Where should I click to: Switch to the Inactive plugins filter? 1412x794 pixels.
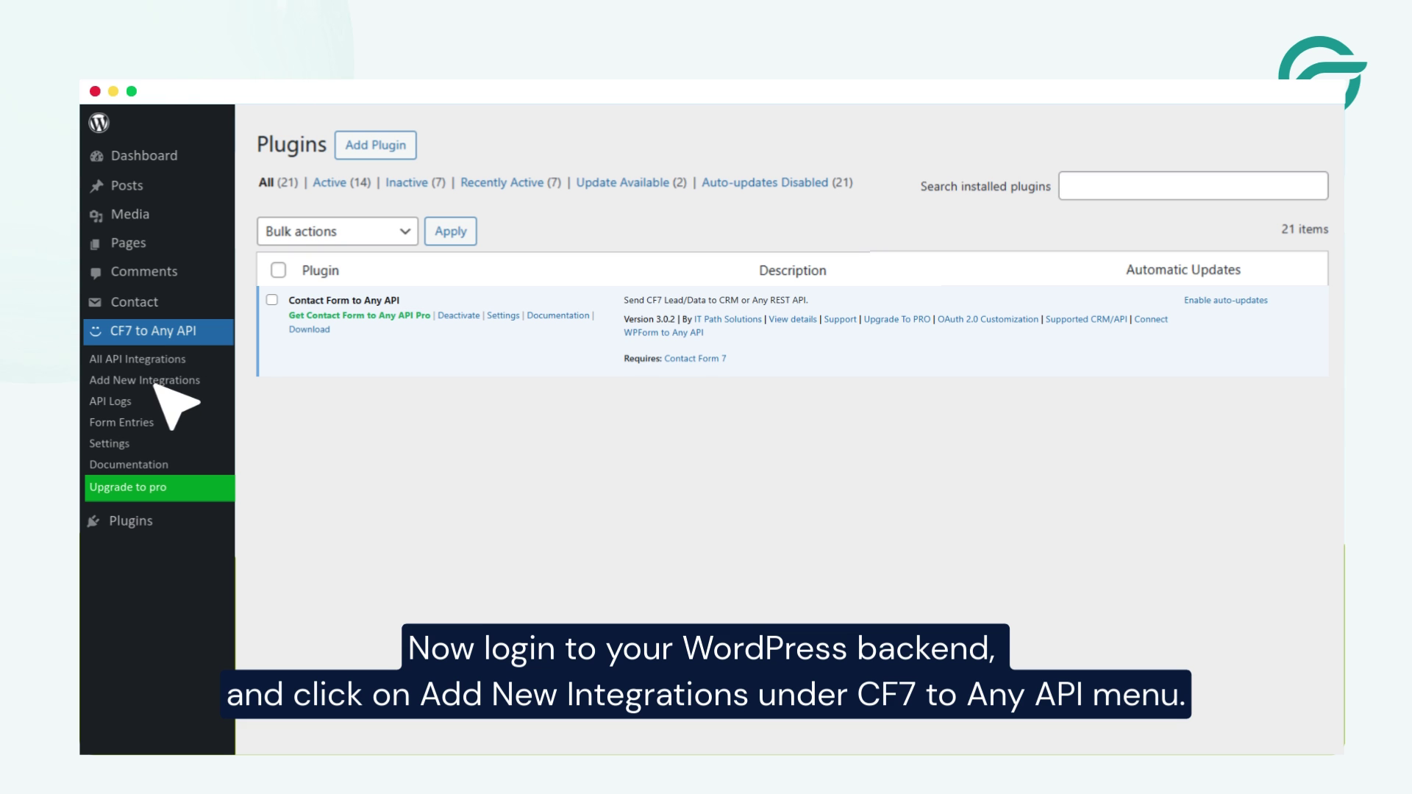click(x=407, y=182)
